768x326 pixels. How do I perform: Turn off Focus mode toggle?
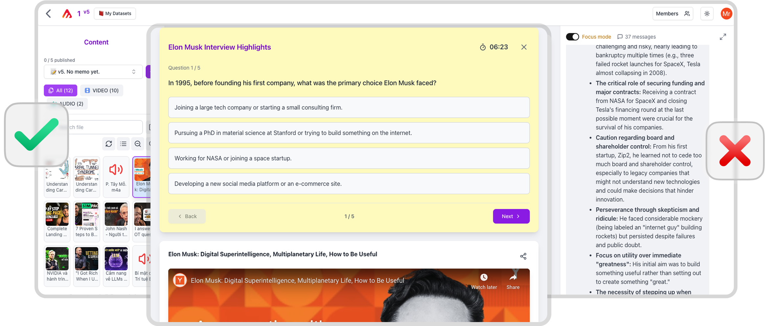pyautogui.click(x=572, y=37)
